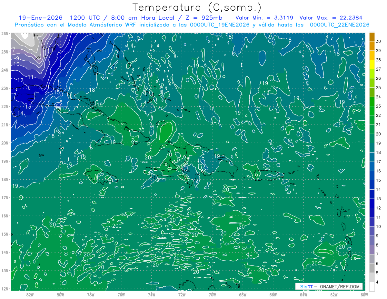Viewport: 387px width, 299px height.
Task: Click the "82W" longitude axis label
Action: point(30,294)
